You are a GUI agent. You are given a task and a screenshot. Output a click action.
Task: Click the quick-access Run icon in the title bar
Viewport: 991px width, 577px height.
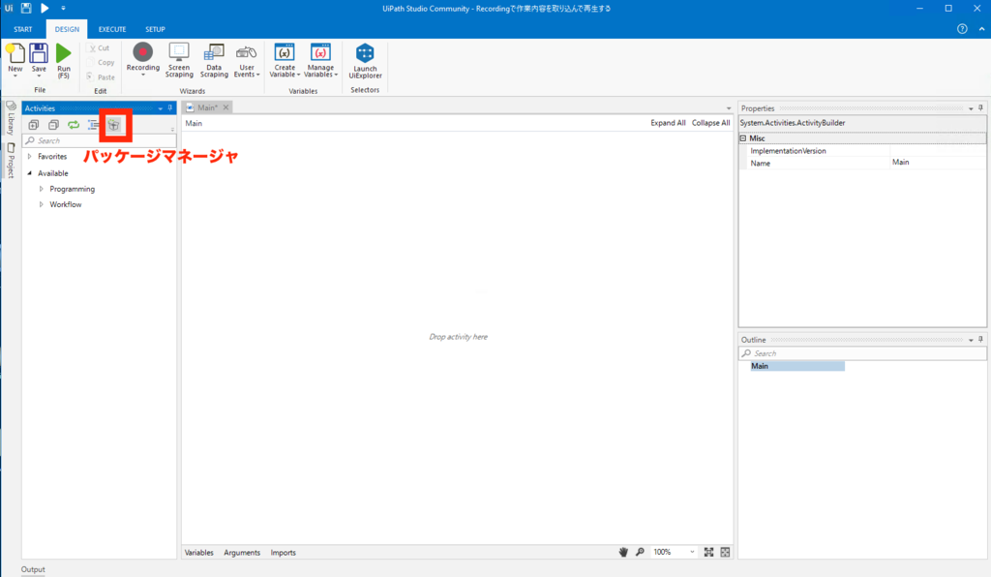[x=45, y=8]
